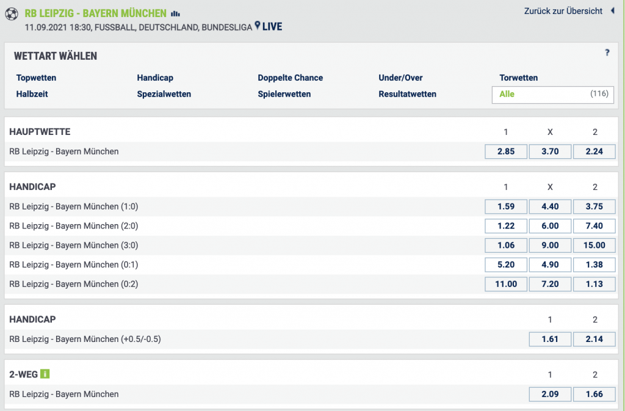
Task: Select handicap (0:1) odds 1.38
Action: pos(594,264)
